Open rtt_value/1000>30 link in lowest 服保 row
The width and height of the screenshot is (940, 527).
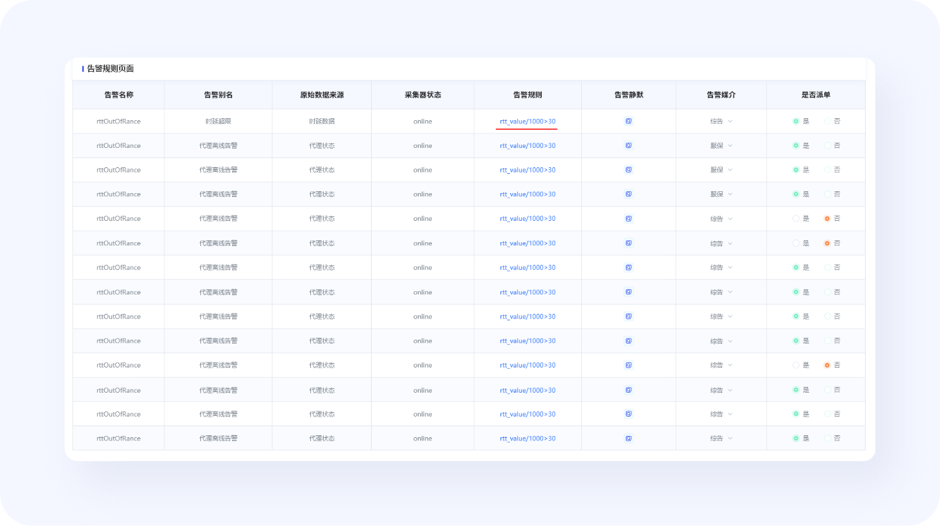[x=528, y=194]
